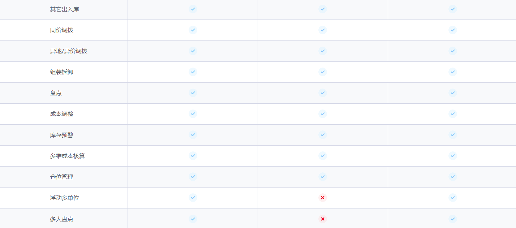Screen dimensions: 516x228
Task: Click the red X for 浮动多单位
Action: coord(323,198)
